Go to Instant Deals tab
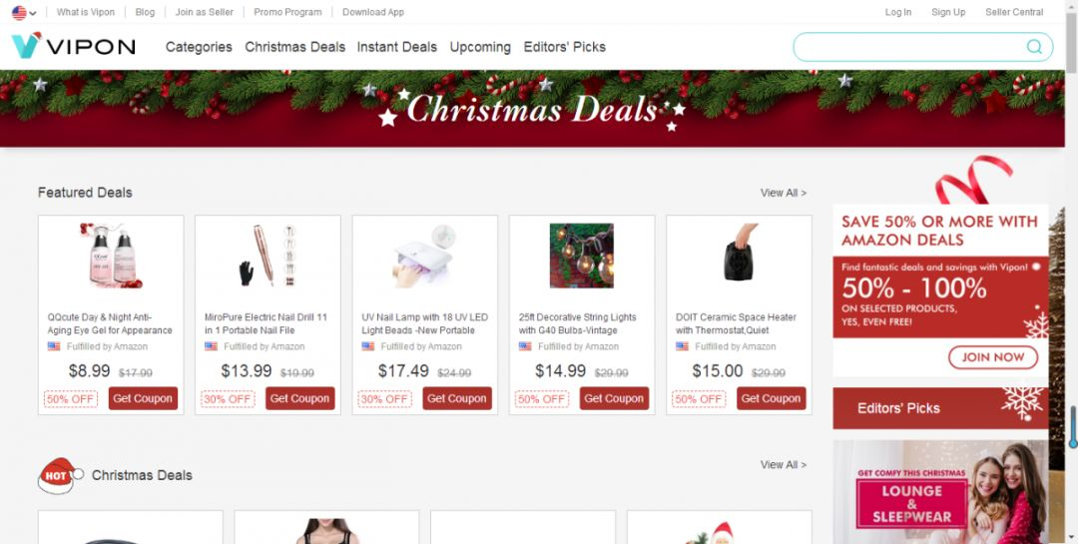The width and height of the screenshot is (1078, 544). click(x=396, y=47)
